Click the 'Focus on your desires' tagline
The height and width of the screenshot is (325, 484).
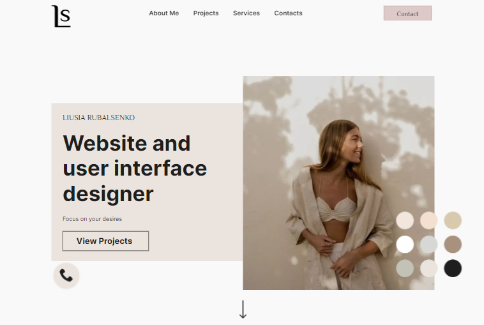tap(93, 219)
